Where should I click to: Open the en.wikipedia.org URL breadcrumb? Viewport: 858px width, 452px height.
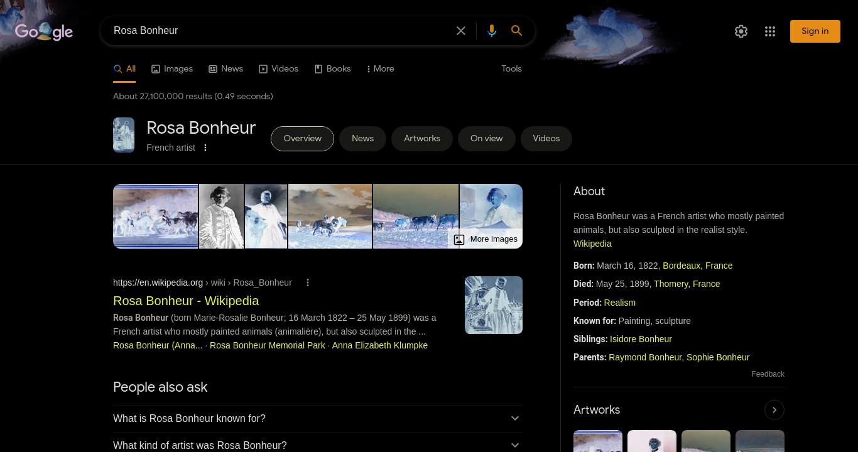pyautogui.click(x=202, y=283)
